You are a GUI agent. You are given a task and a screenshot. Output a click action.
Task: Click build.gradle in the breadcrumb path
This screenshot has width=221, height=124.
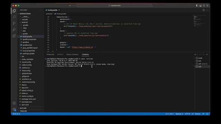click(x=61, y=14)
